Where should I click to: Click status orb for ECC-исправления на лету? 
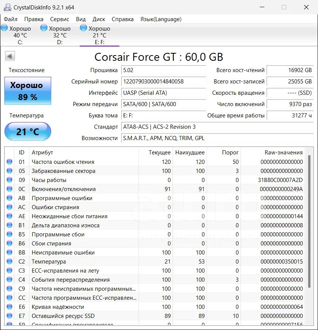pyautogui.click(x=9, y=270)
